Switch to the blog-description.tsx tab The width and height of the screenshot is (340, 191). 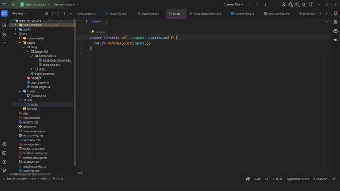[205, 14]
